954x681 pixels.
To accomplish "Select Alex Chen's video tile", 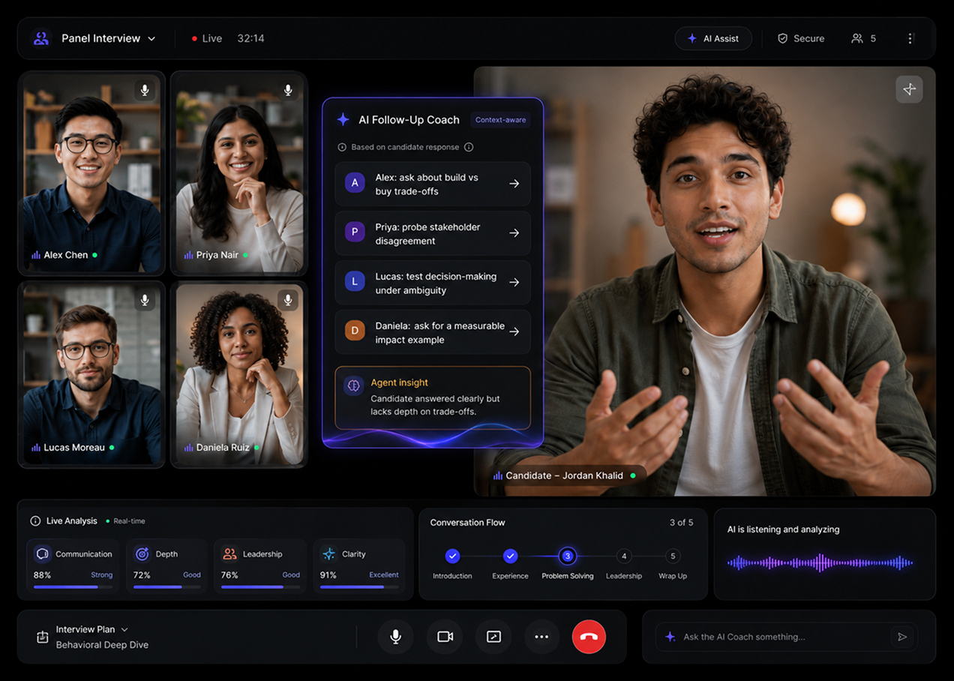I will click(91, 172).
